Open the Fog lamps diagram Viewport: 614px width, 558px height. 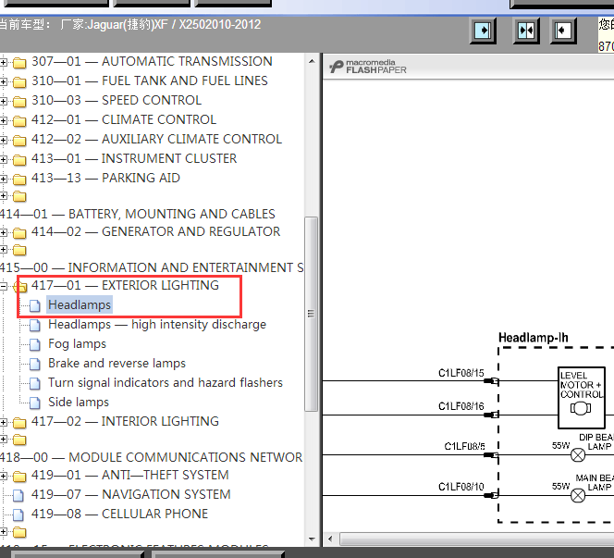(x=77, y=343)
